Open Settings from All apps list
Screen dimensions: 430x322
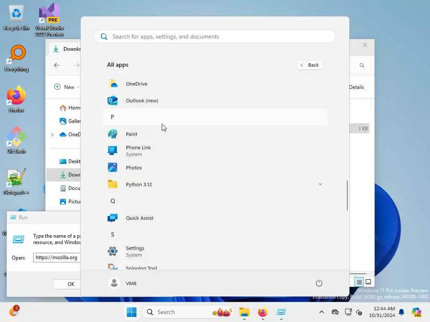tap(215, 252)
